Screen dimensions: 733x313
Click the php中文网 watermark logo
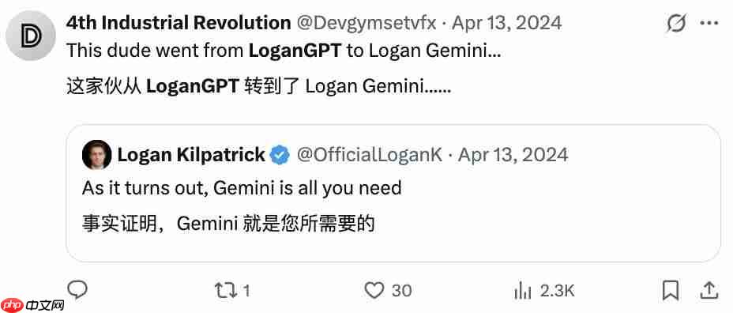[32, 306]
